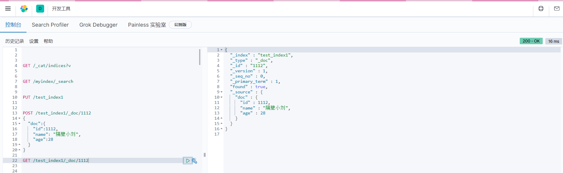The image size is (563, 173).
Task: Collapse response doc fold at line 10
Action: (221, 97)
